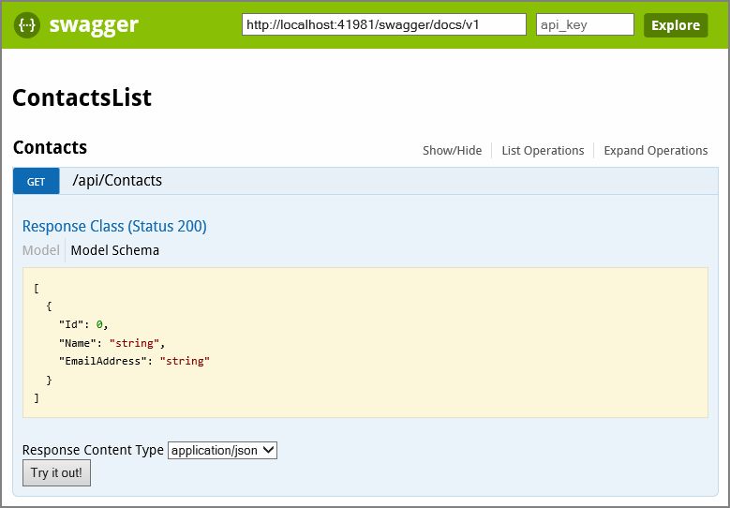Click the Response Content Type label

click(93, 450)
